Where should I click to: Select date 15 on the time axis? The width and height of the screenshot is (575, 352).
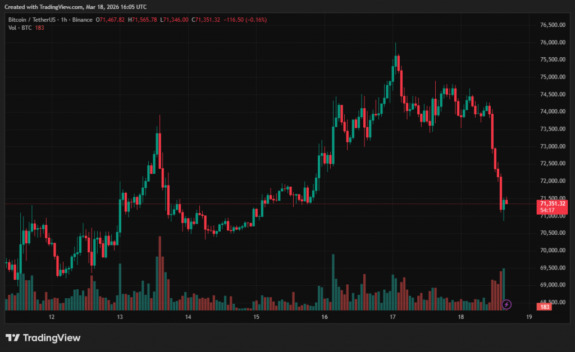[256, 317]
